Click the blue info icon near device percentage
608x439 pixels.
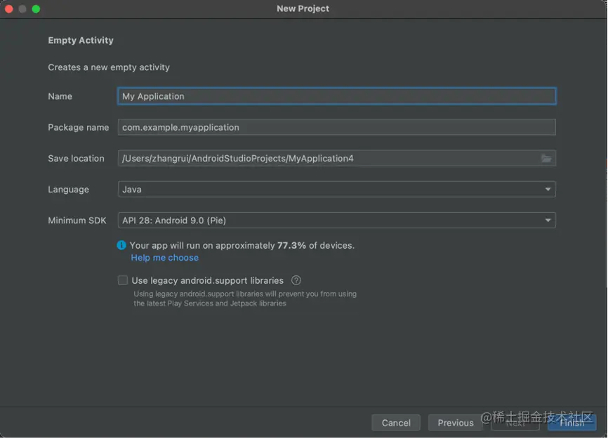[x=121, y=245]
